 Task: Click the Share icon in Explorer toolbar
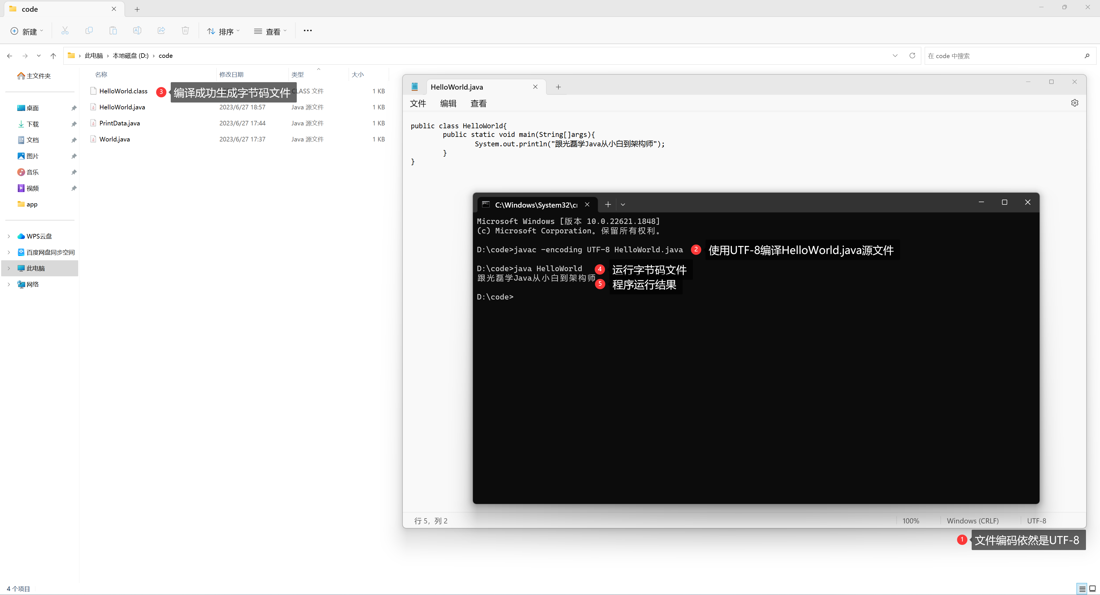161,31
